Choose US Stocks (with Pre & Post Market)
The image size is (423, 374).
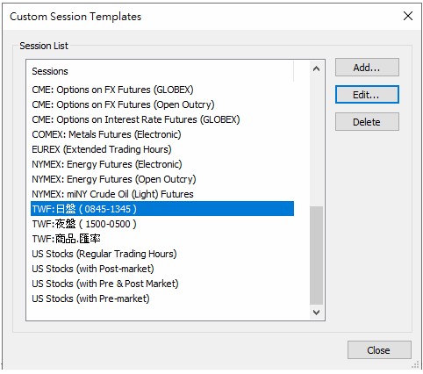click(162, 284)
